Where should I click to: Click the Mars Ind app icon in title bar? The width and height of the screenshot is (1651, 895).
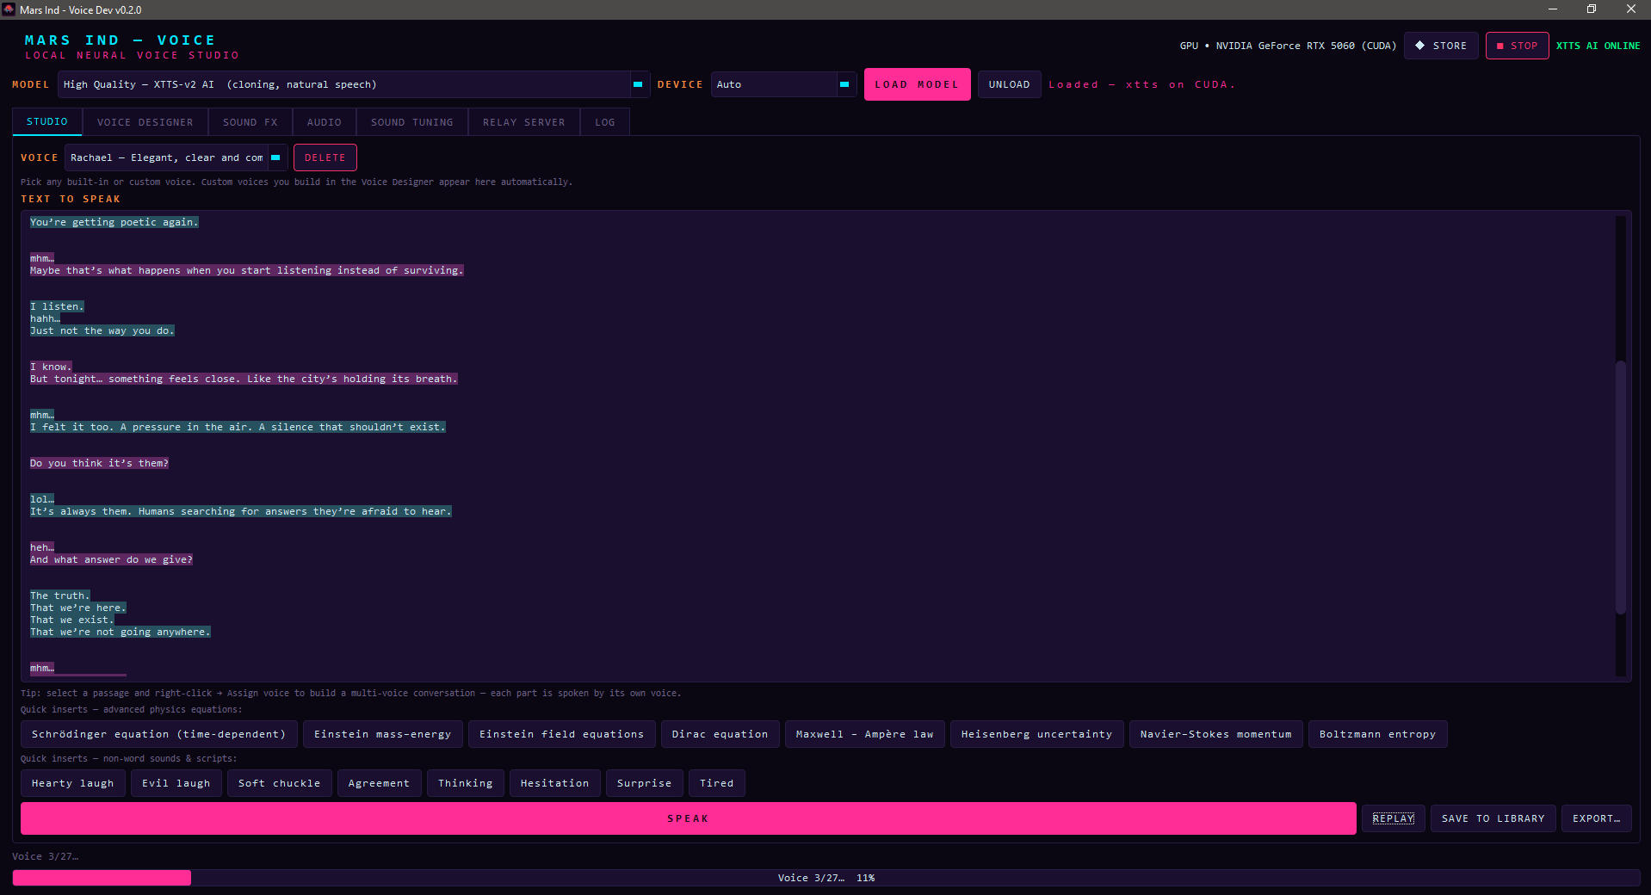[x=9, y=9]
